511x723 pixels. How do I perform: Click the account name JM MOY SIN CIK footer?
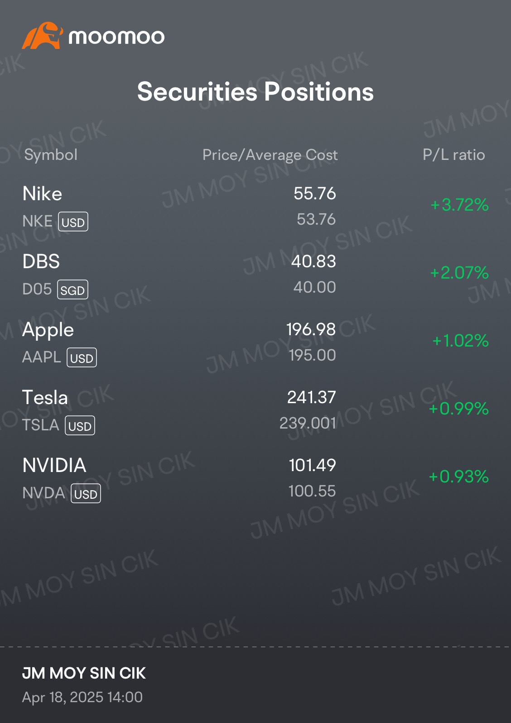pos(84,673)
